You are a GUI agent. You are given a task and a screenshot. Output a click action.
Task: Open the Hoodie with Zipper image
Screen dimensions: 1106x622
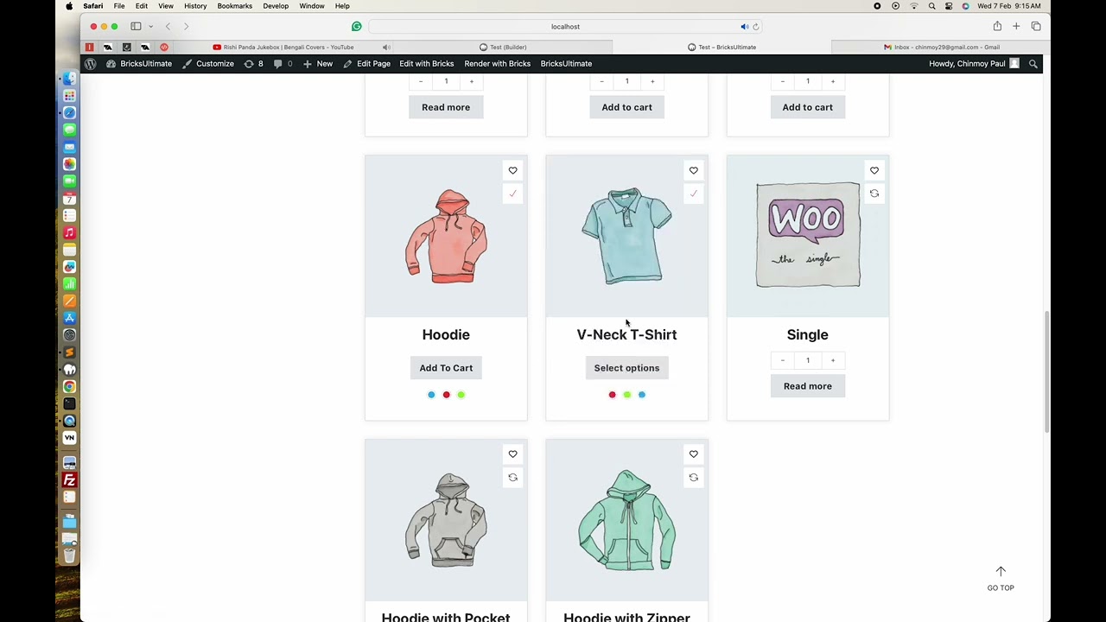coord(626,520)
